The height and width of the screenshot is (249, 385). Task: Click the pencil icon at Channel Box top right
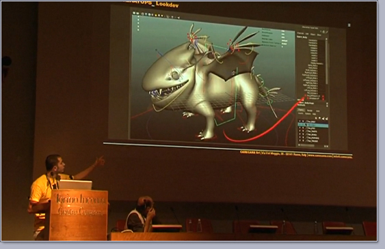327,32
